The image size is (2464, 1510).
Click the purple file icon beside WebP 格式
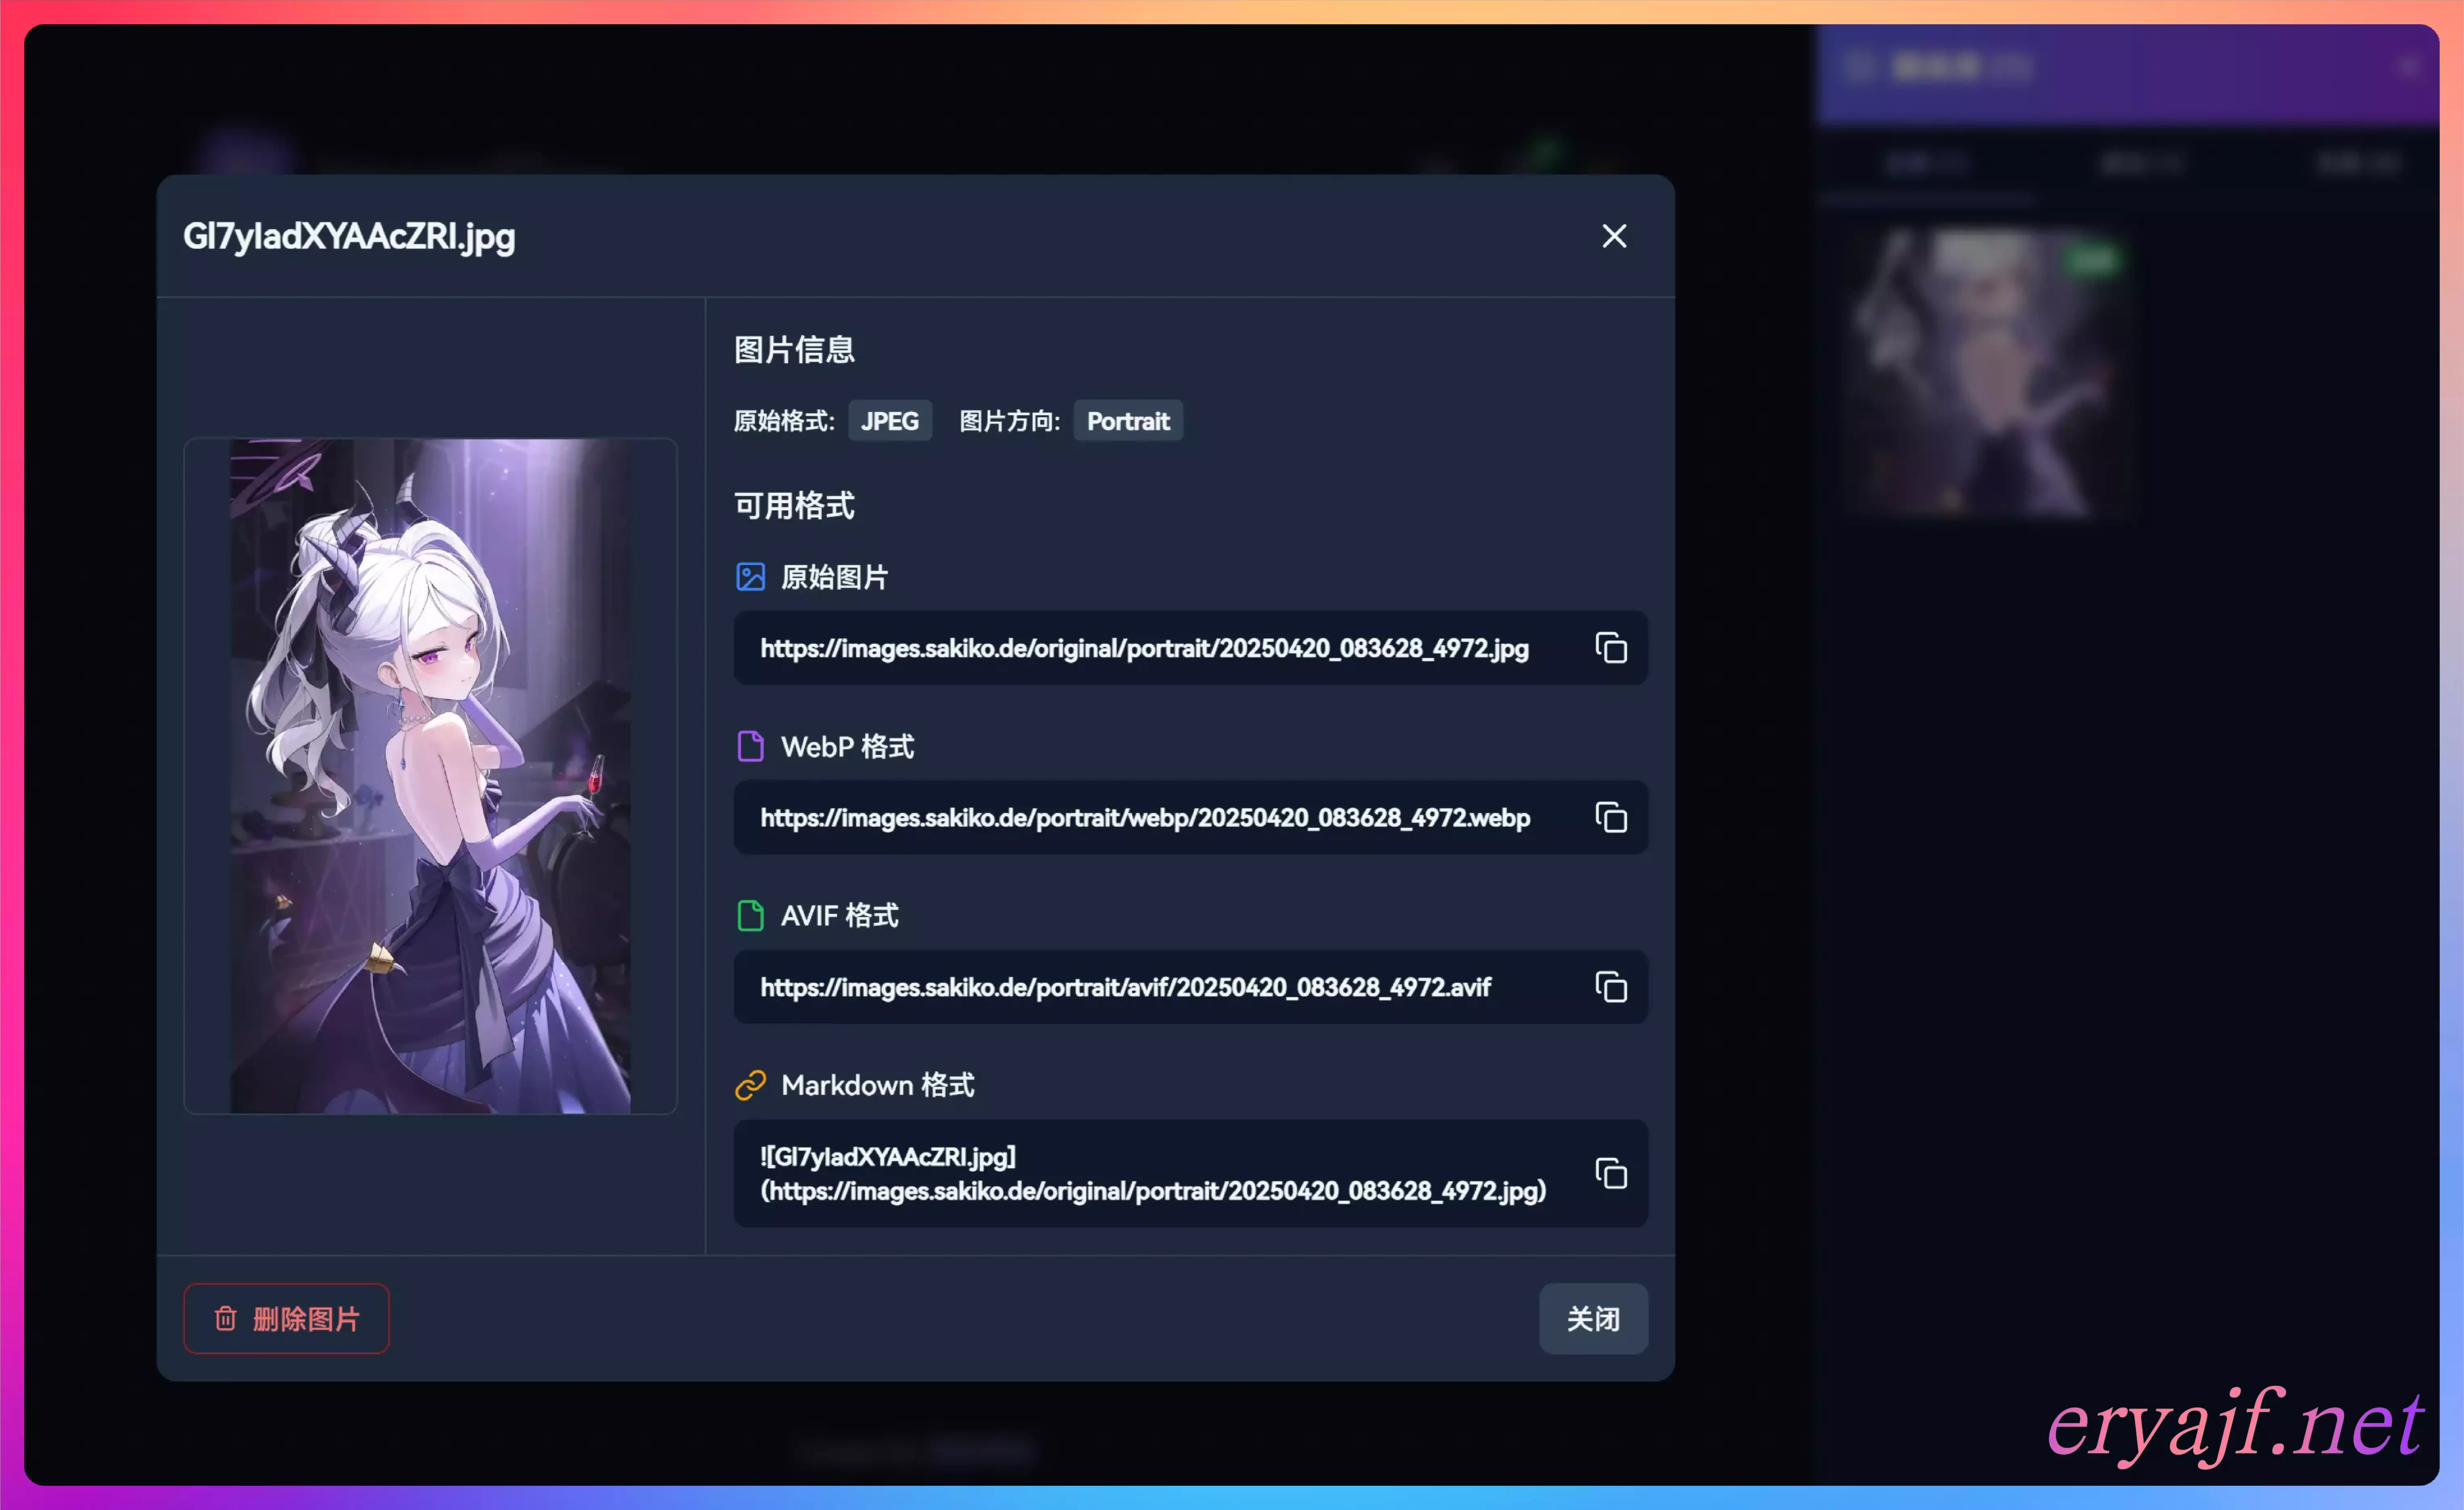pyautogui.click(x=750, y=746)
